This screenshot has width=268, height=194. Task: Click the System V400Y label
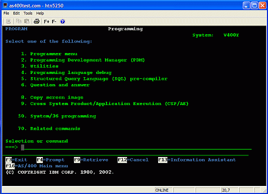pos(215,35)
